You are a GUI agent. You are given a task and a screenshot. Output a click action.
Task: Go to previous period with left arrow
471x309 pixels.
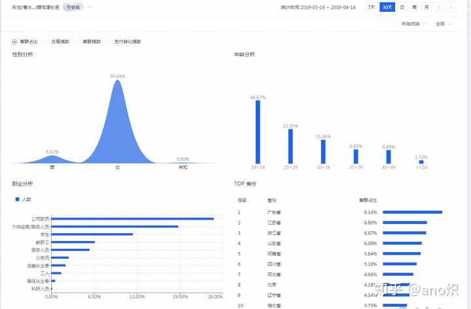tap(438, 7)
